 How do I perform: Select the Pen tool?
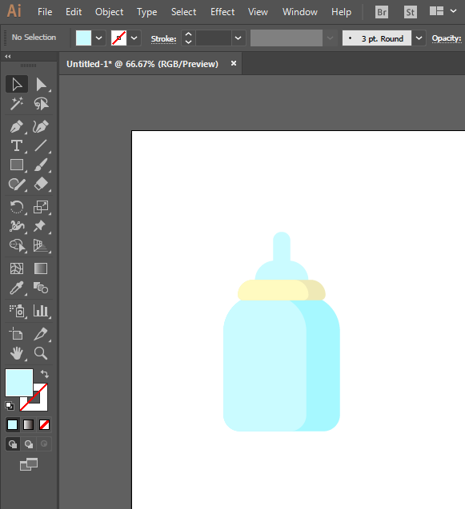point(17,126)
